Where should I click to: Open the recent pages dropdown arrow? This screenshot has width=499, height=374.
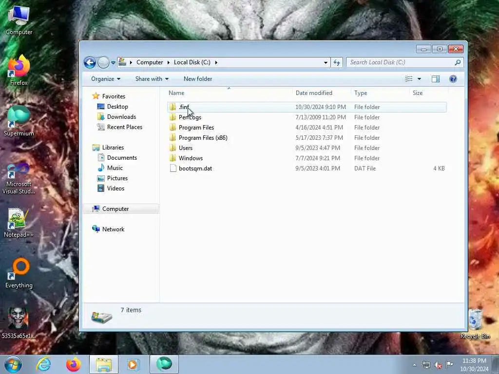tap(113, 63)
